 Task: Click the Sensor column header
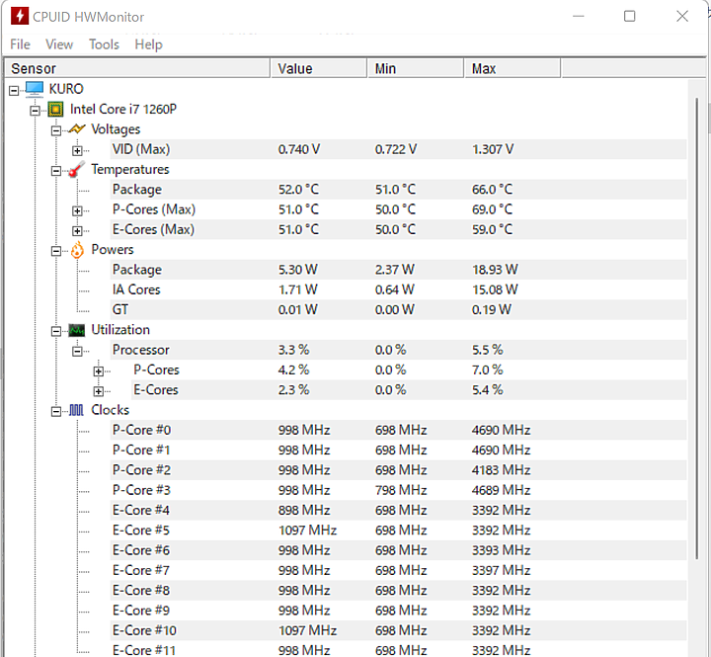pos(137,68)
